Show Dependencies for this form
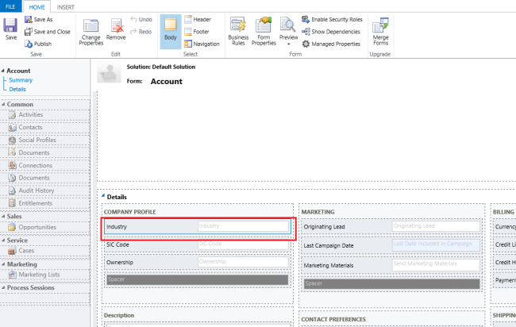Screen dimensions: 516x327 tap(331, 32)
